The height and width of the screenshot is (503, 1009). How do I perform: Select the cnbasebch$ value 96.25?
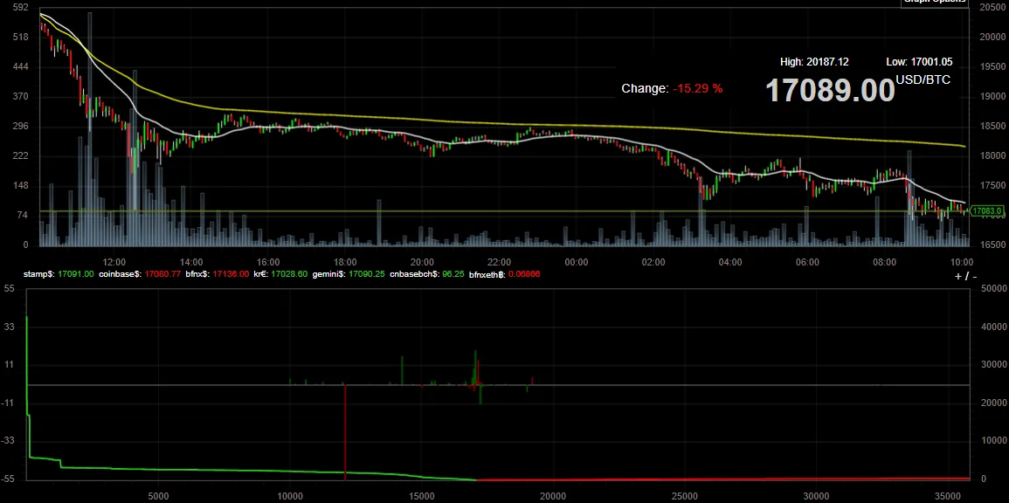coord(453,274)
